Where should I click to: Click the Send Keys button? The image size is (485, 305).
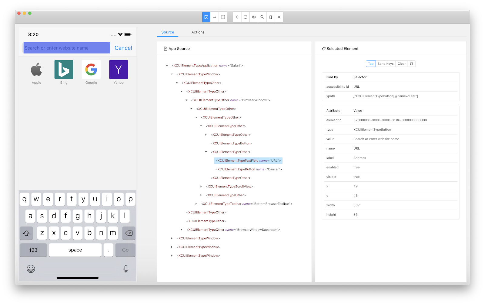point(386,64)
